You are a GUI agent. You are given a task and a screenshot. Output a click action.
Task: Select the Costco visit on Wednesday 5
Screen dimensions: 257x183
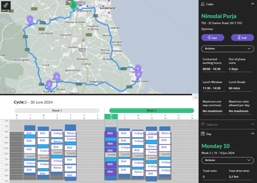pyautogui.click(x=43, y=151)
